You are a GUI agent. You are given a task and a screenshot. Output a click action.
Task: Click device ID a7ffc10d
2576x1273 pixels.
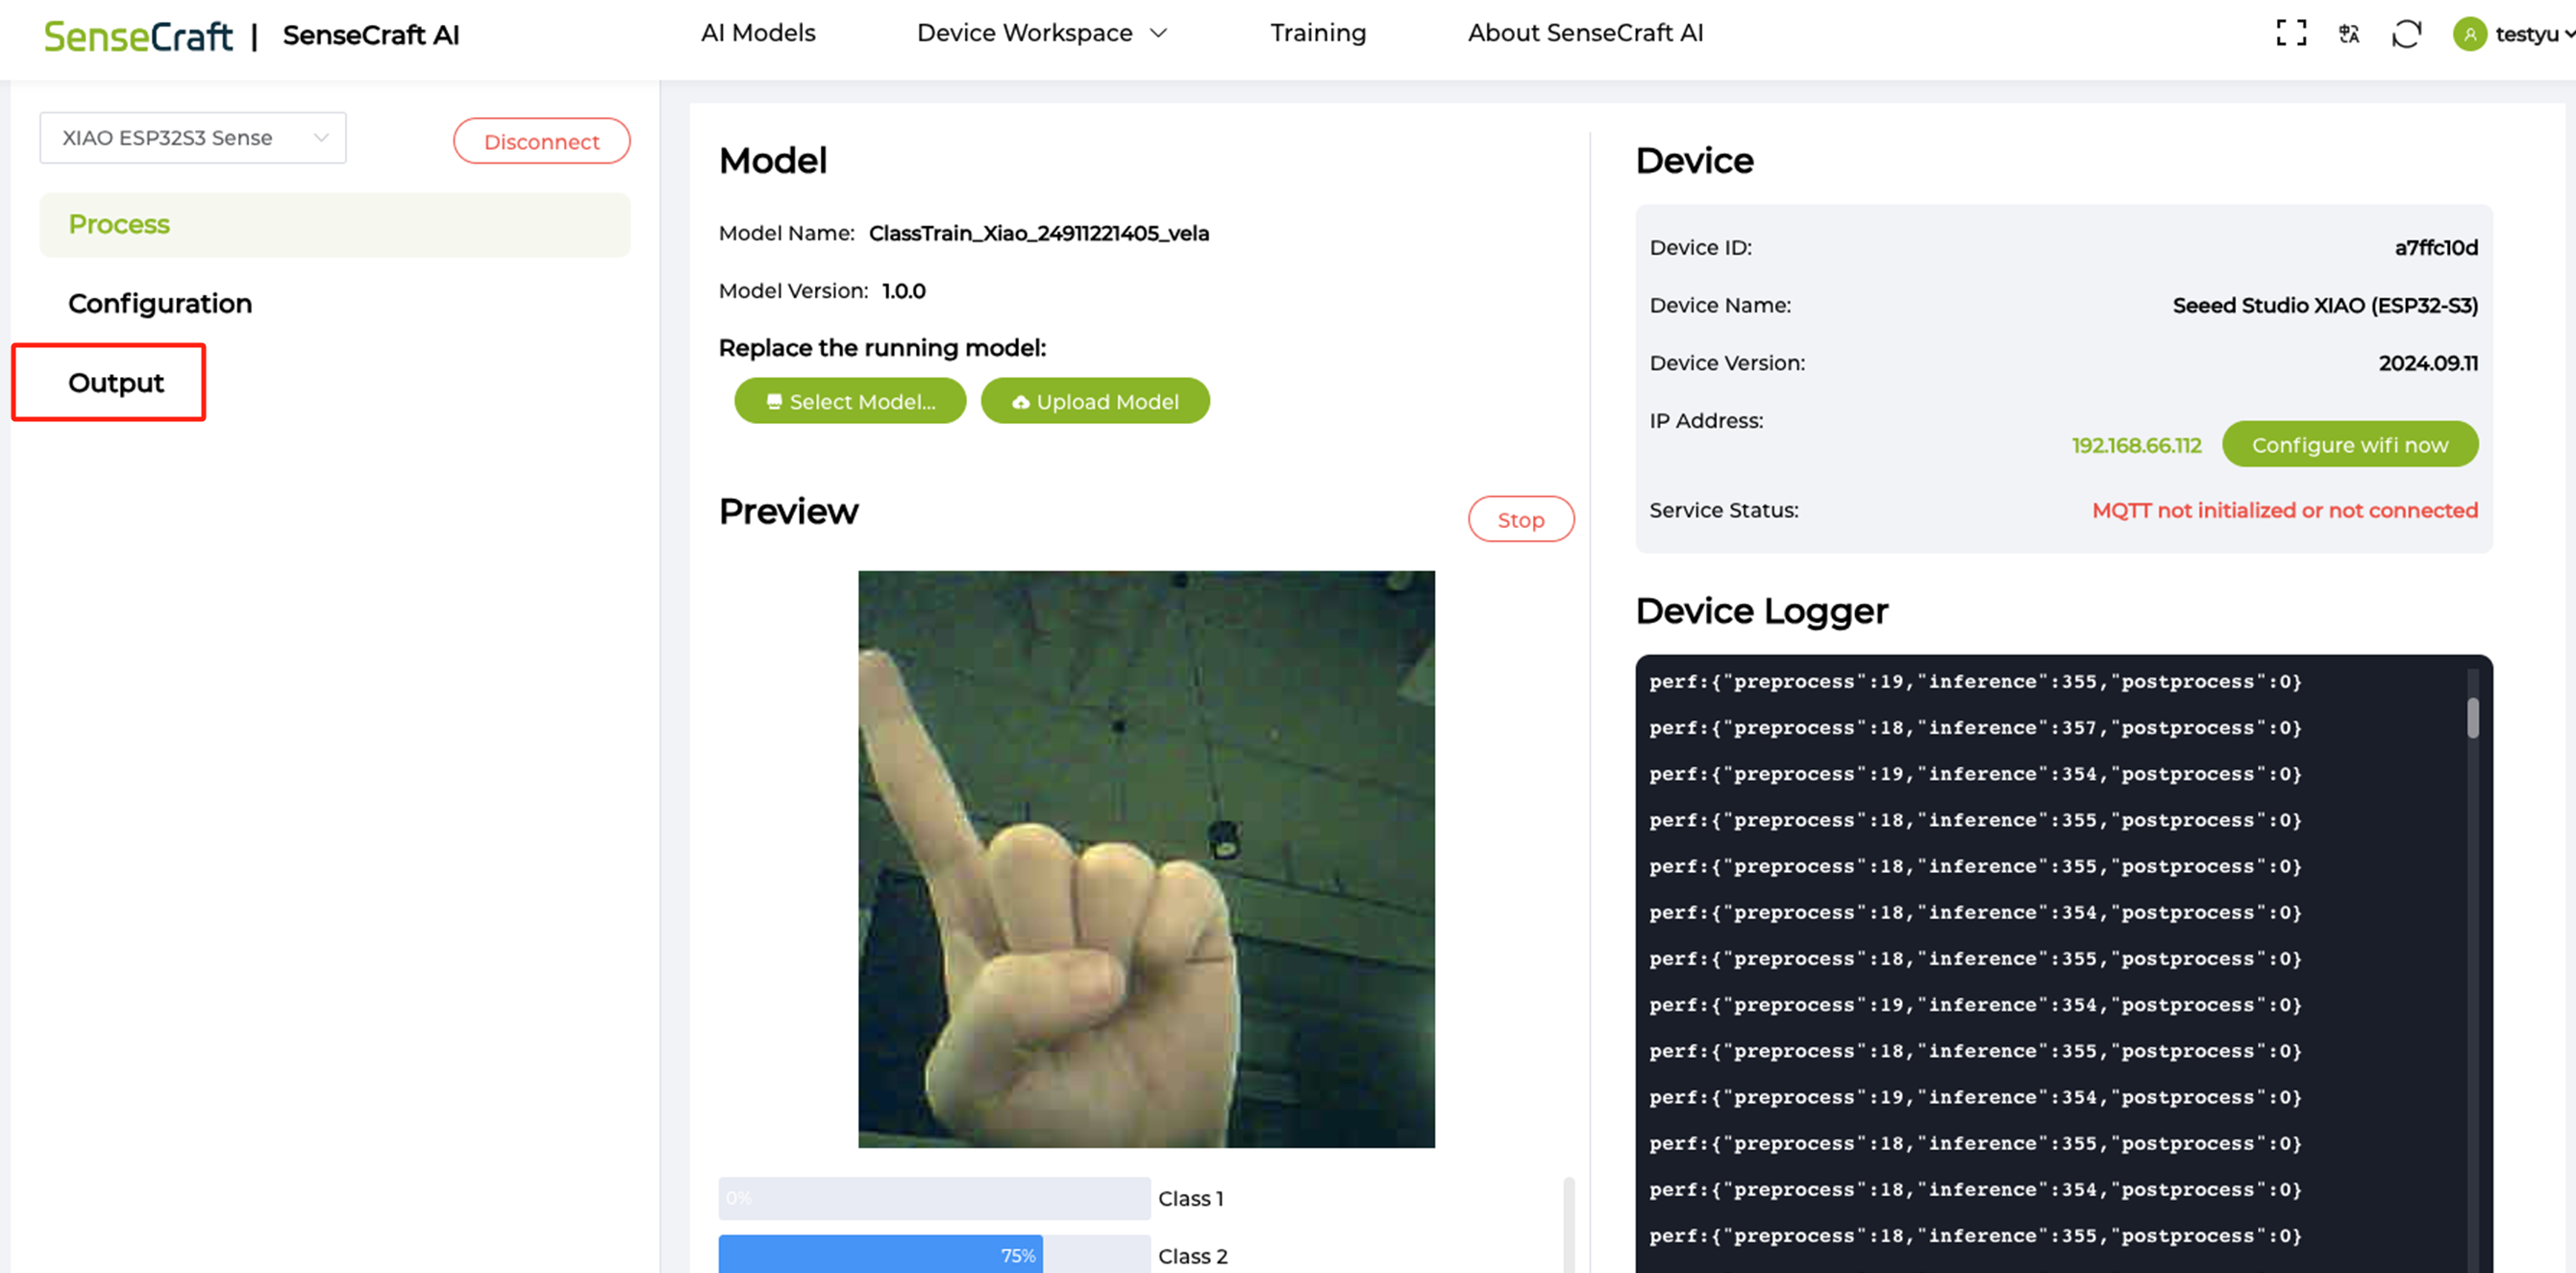[2436, 247]
